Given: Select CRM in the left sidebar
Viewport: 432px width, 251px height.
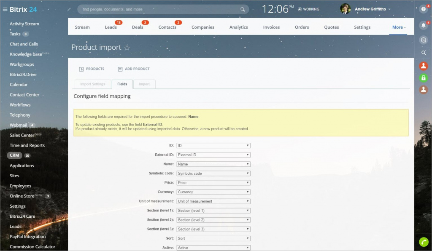Looking at the screenshot, I should 14,155.
